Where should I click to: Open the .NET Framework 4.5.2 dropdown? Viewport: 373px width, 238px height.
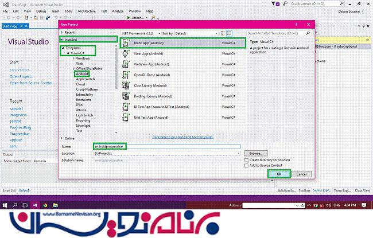coord(141,33)
